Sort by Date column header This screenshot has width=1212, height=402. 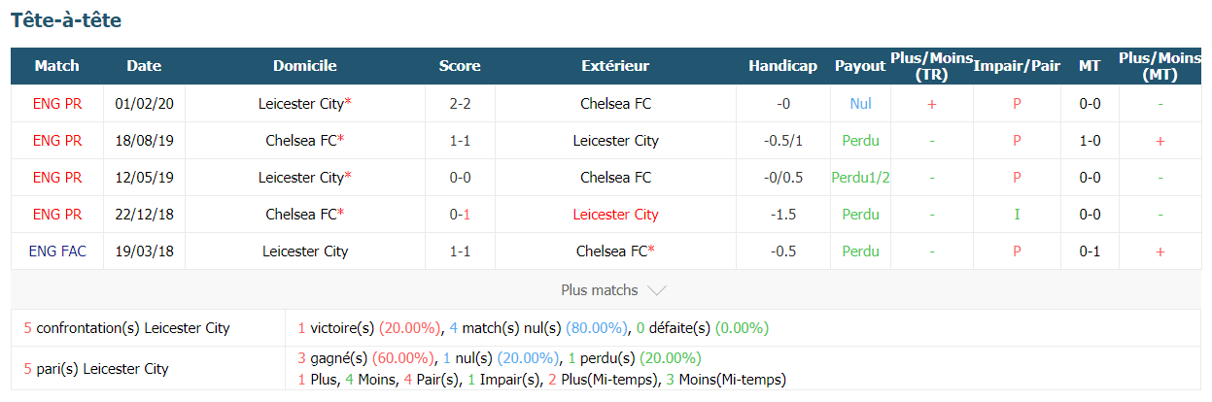click(x=144, y=66)
